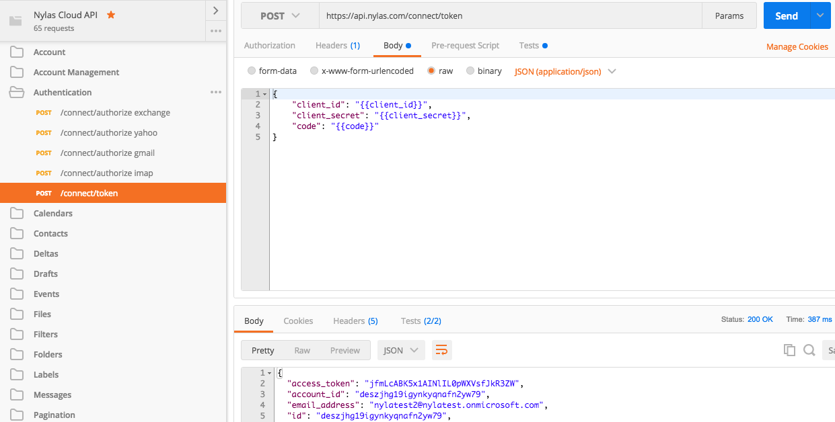The width and height of the screenshot is (835, 422).
Task: Click the Params button
Action: point(729,15)
